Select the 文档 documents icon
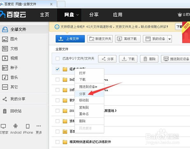 5,49
